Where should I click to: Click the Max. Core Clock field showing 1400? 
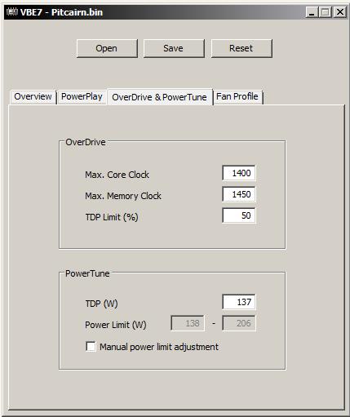tap(239, 173)
